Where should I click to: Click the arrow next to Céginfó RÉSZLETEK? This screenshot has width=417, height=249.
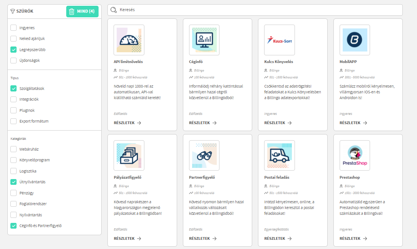coord(214,123)
